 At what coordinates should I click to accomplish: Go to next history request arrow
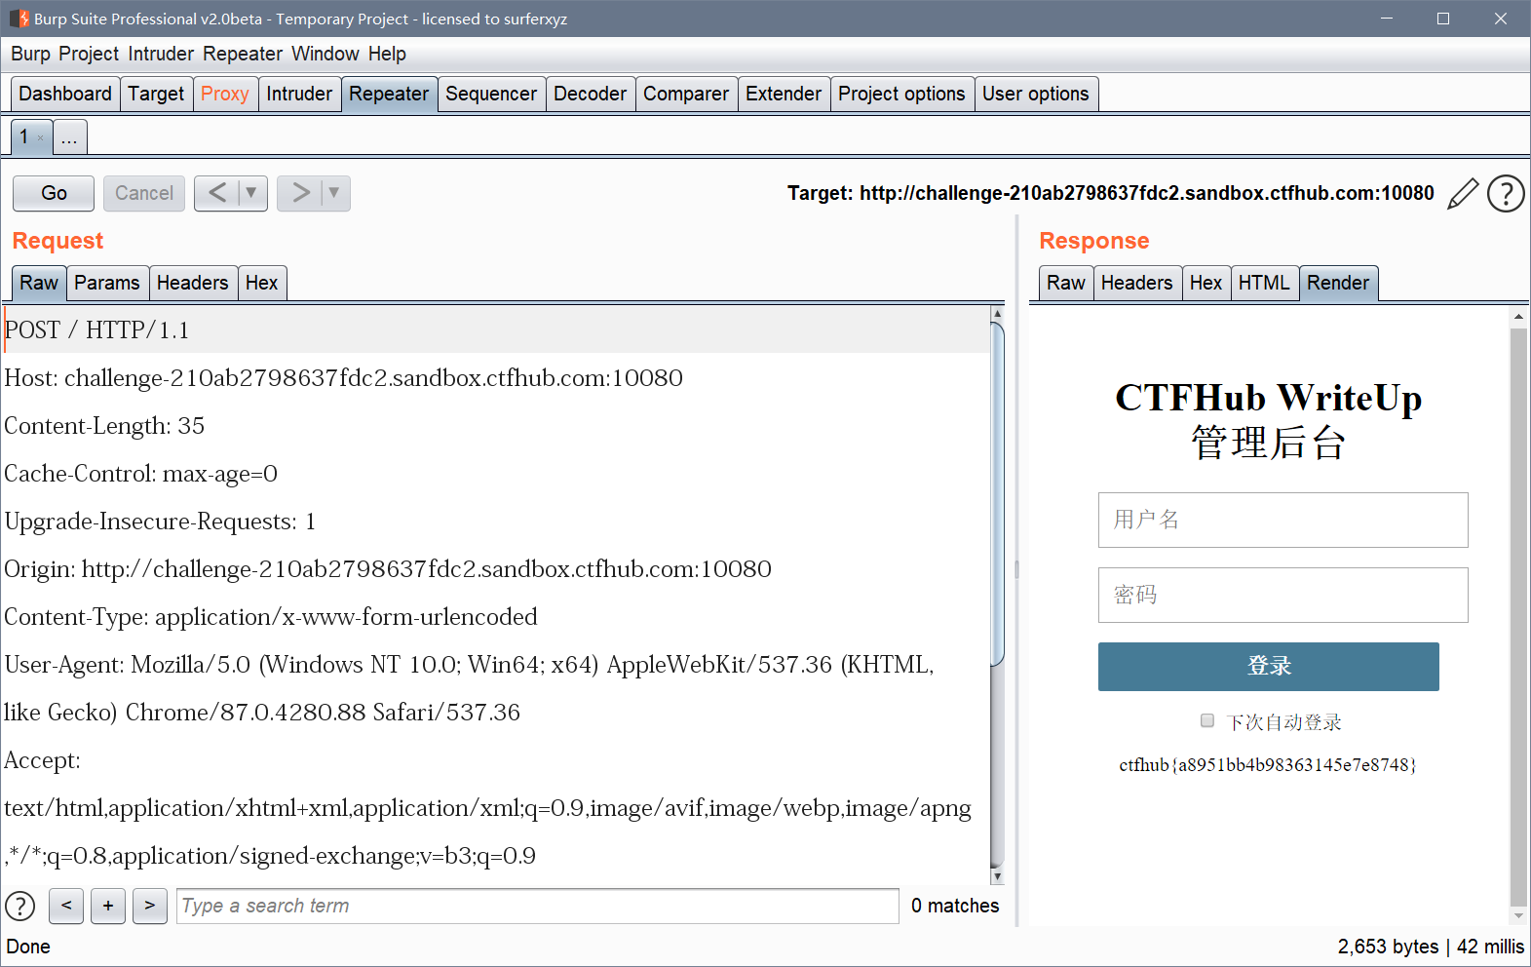click(300, 193)
